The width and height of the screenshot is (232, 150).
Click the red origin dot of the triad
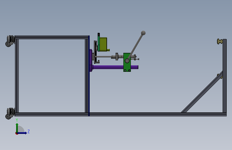point(17,133)
